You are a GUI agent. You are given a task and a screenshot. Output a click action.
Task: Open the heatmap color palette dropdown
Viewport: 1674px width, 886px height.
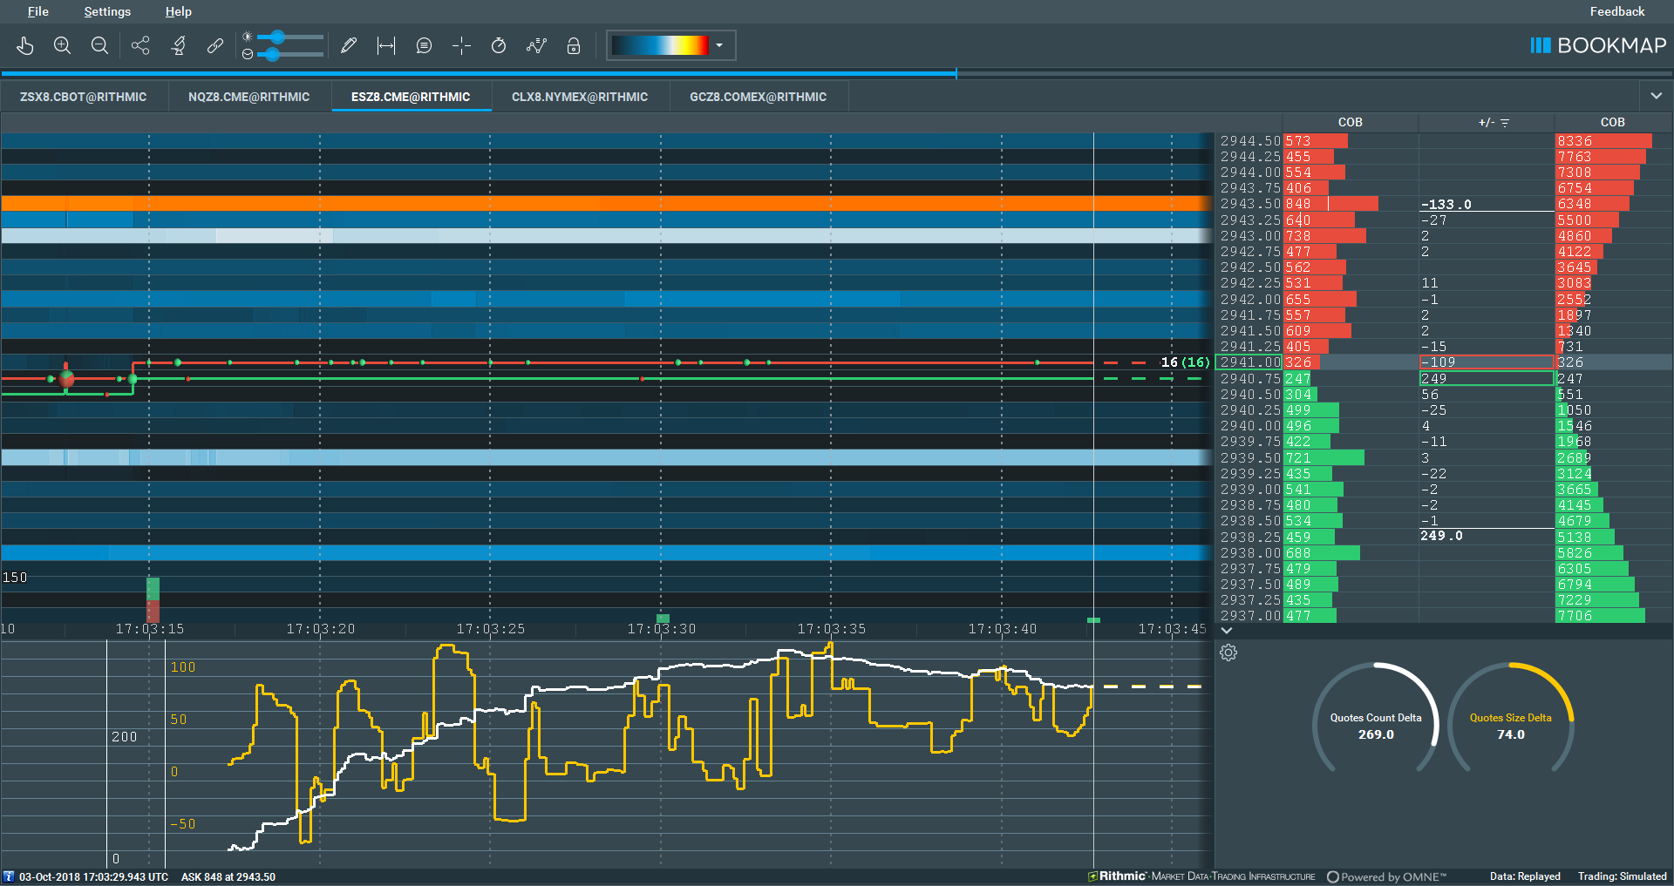(718, 45)
